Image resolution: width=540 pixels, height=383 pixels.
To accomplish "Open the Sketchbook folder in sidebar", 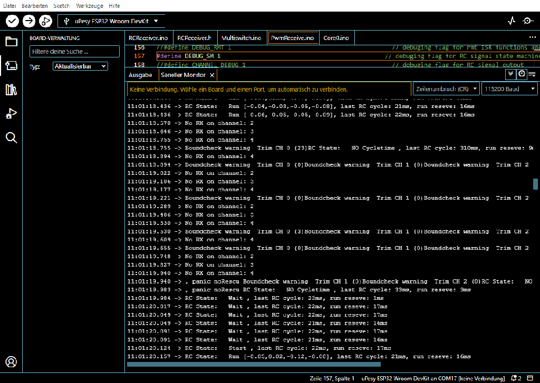I will coord(11,42).
